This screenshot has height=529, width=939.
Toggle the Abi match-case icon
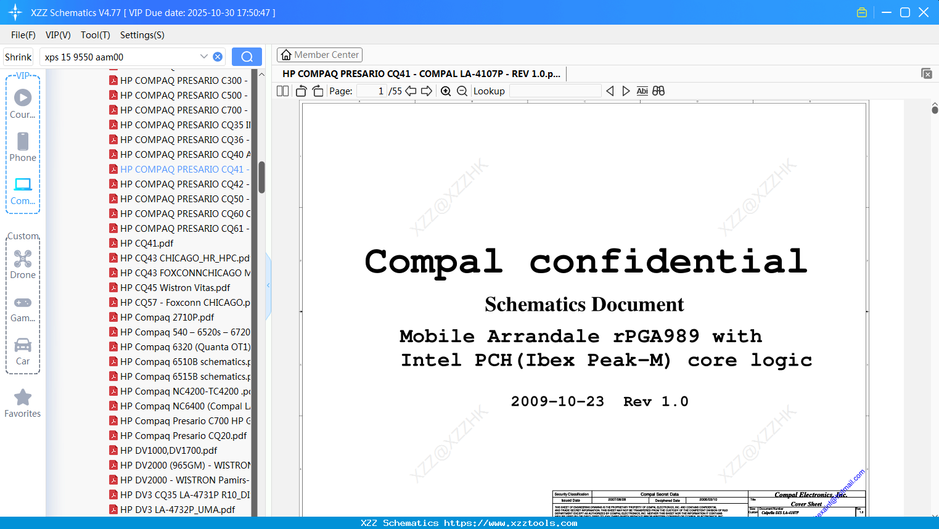point(642,91)
